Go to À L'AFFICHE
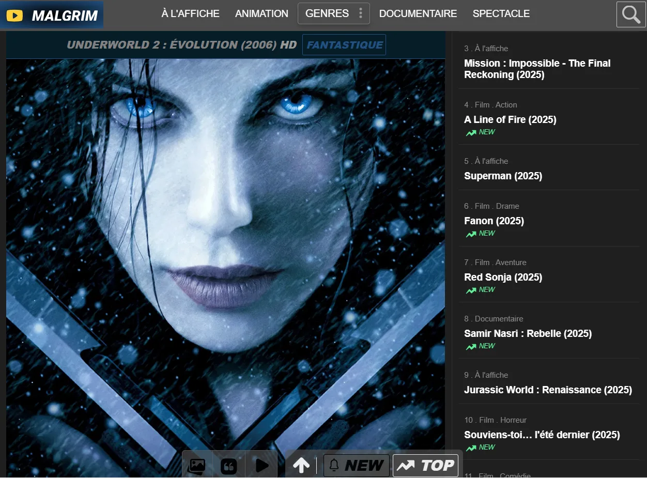Screen dimensions: 647x478 coord(190,13)
